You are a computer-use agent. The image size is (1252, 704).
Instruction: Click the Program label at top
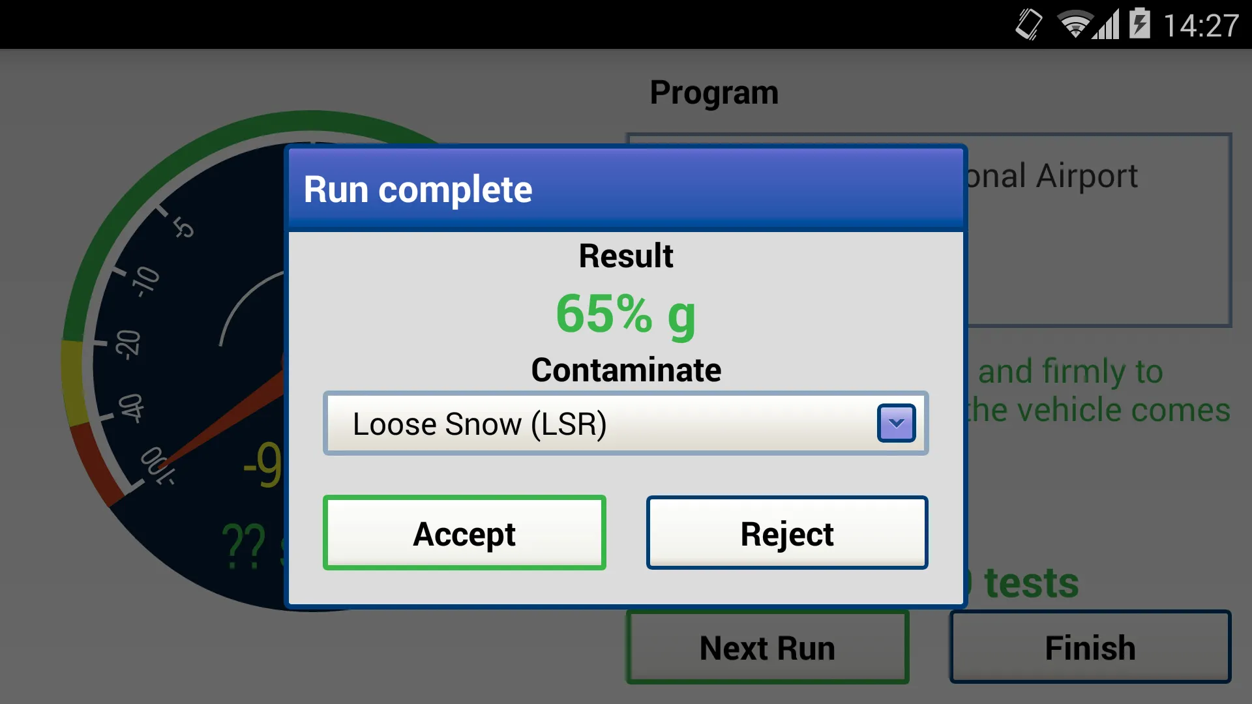pos(715,93)
